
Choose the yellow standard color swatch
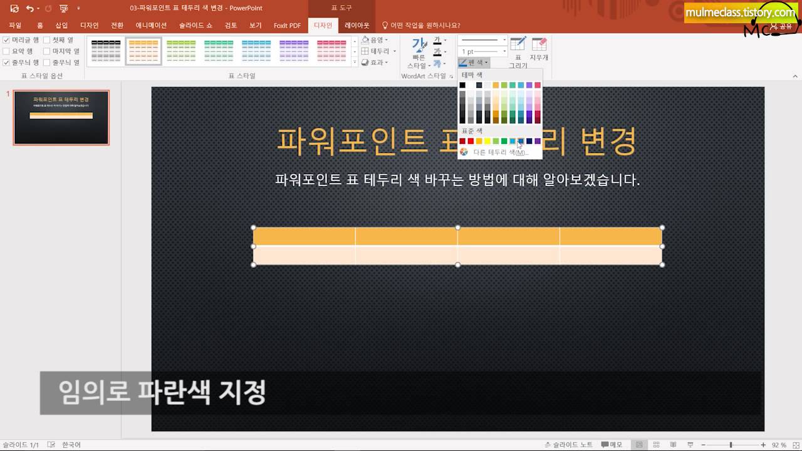(487, 141)
